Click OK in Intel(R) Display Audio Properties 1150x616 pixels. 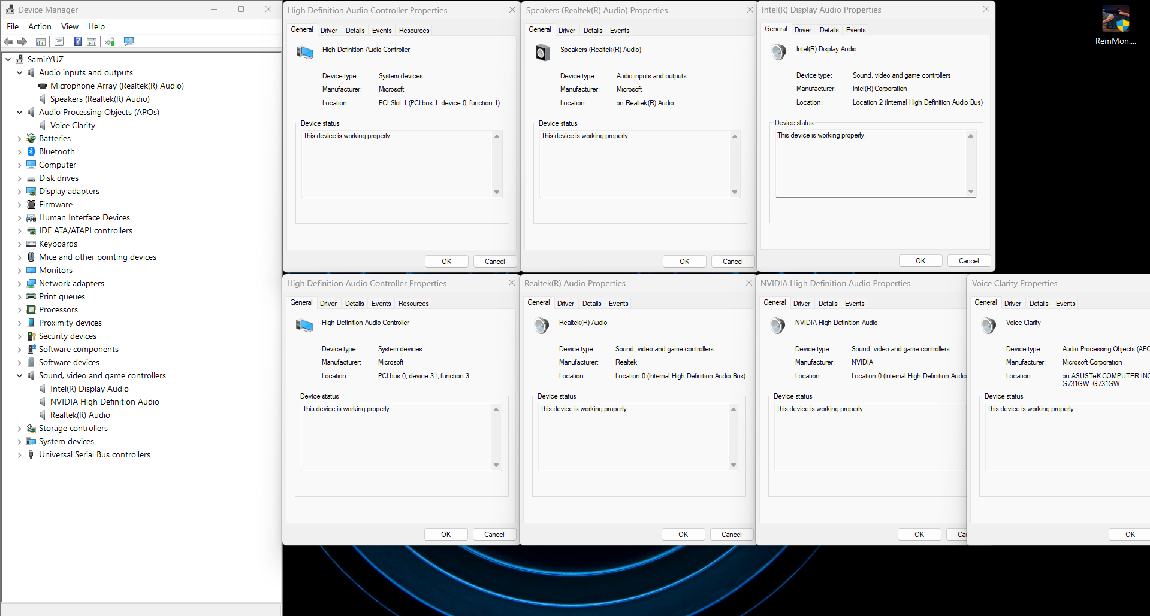[920, 261]
